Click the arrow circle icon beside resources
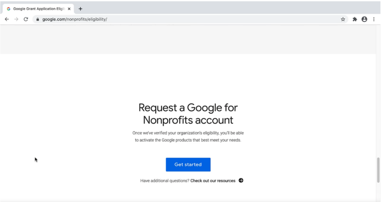 tap(241, 180)
